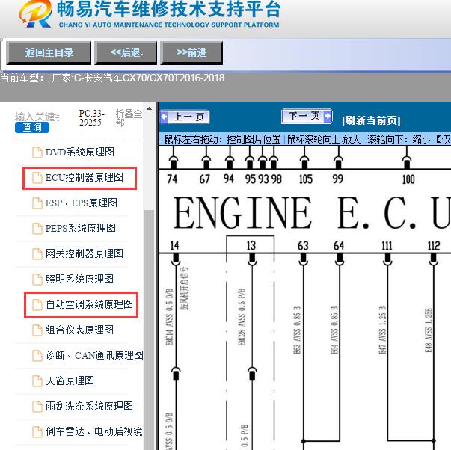Click the 查询 search button
This screenshot has height=450, width=451.
pos(32,127)
